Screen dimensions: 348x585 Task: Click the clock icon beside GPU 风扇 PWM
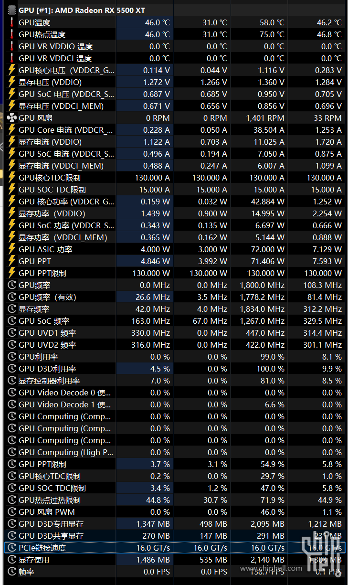(x=12, y=511)
